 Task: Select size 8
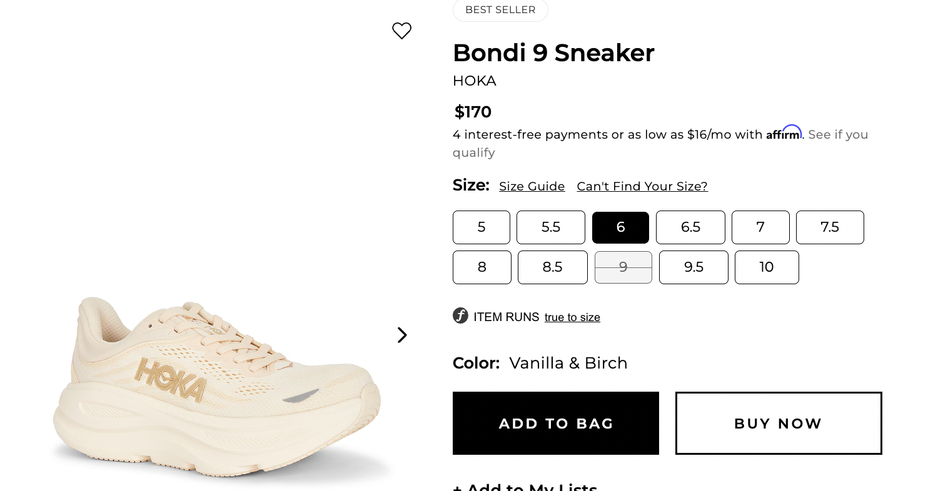482,267
